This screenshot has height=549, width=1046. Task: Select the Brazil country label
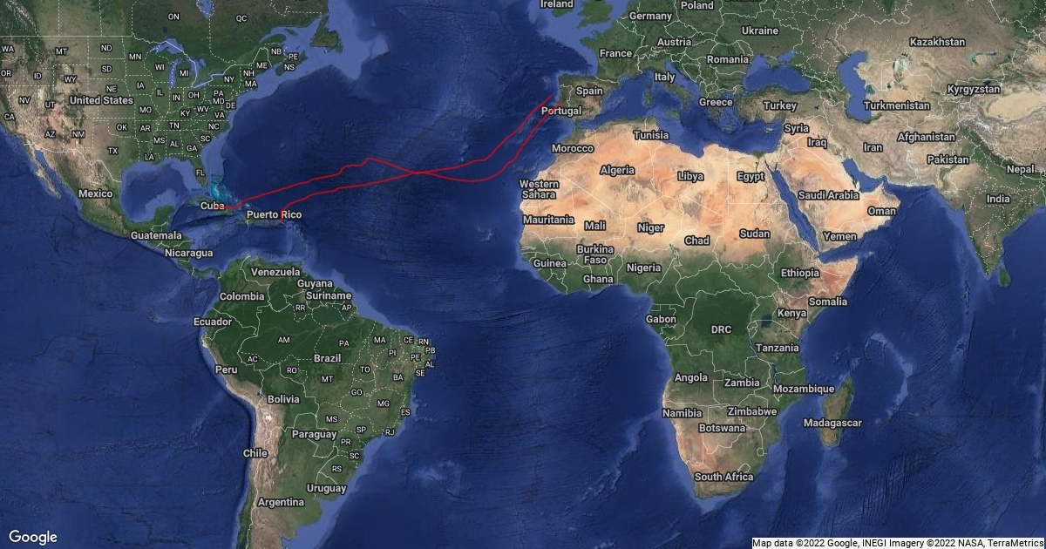[x=327, y=358]
